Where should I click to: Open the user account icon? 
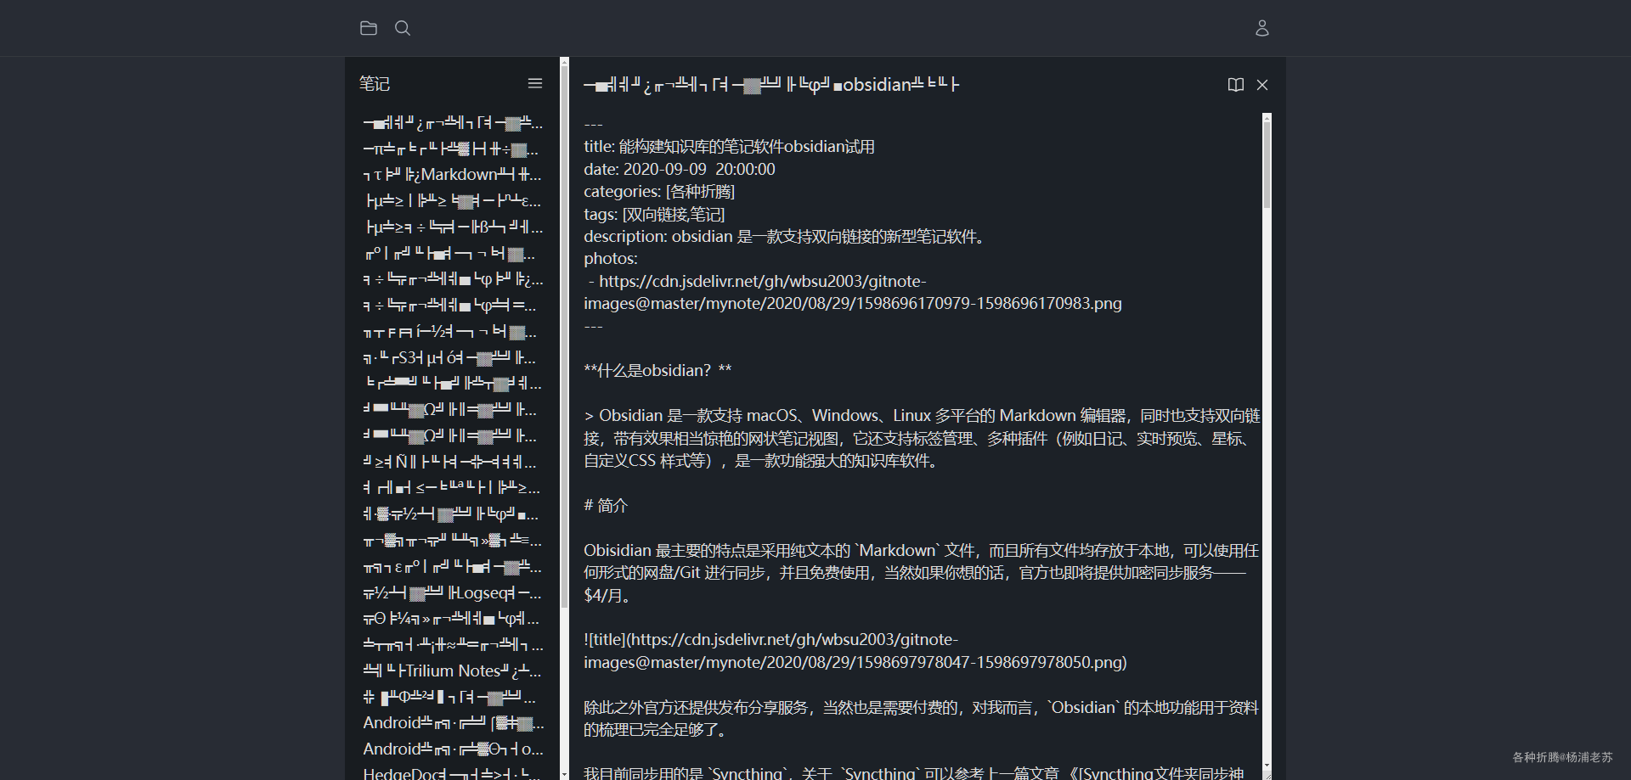pyautogui.click(x=1262, y=28)
